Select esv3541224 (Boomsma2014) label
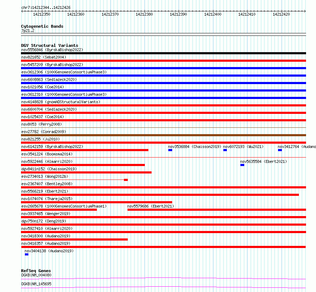 pyautogui.click(x=47, y=154)
